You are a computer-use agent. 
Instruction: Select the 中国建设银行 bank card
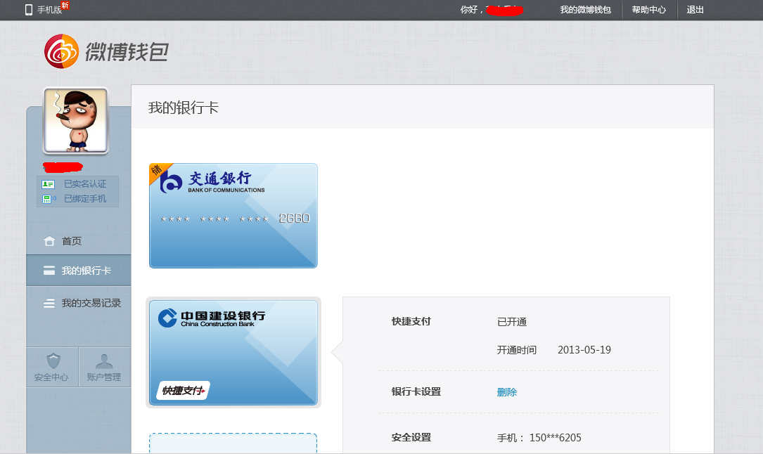[x=233, y=351]
